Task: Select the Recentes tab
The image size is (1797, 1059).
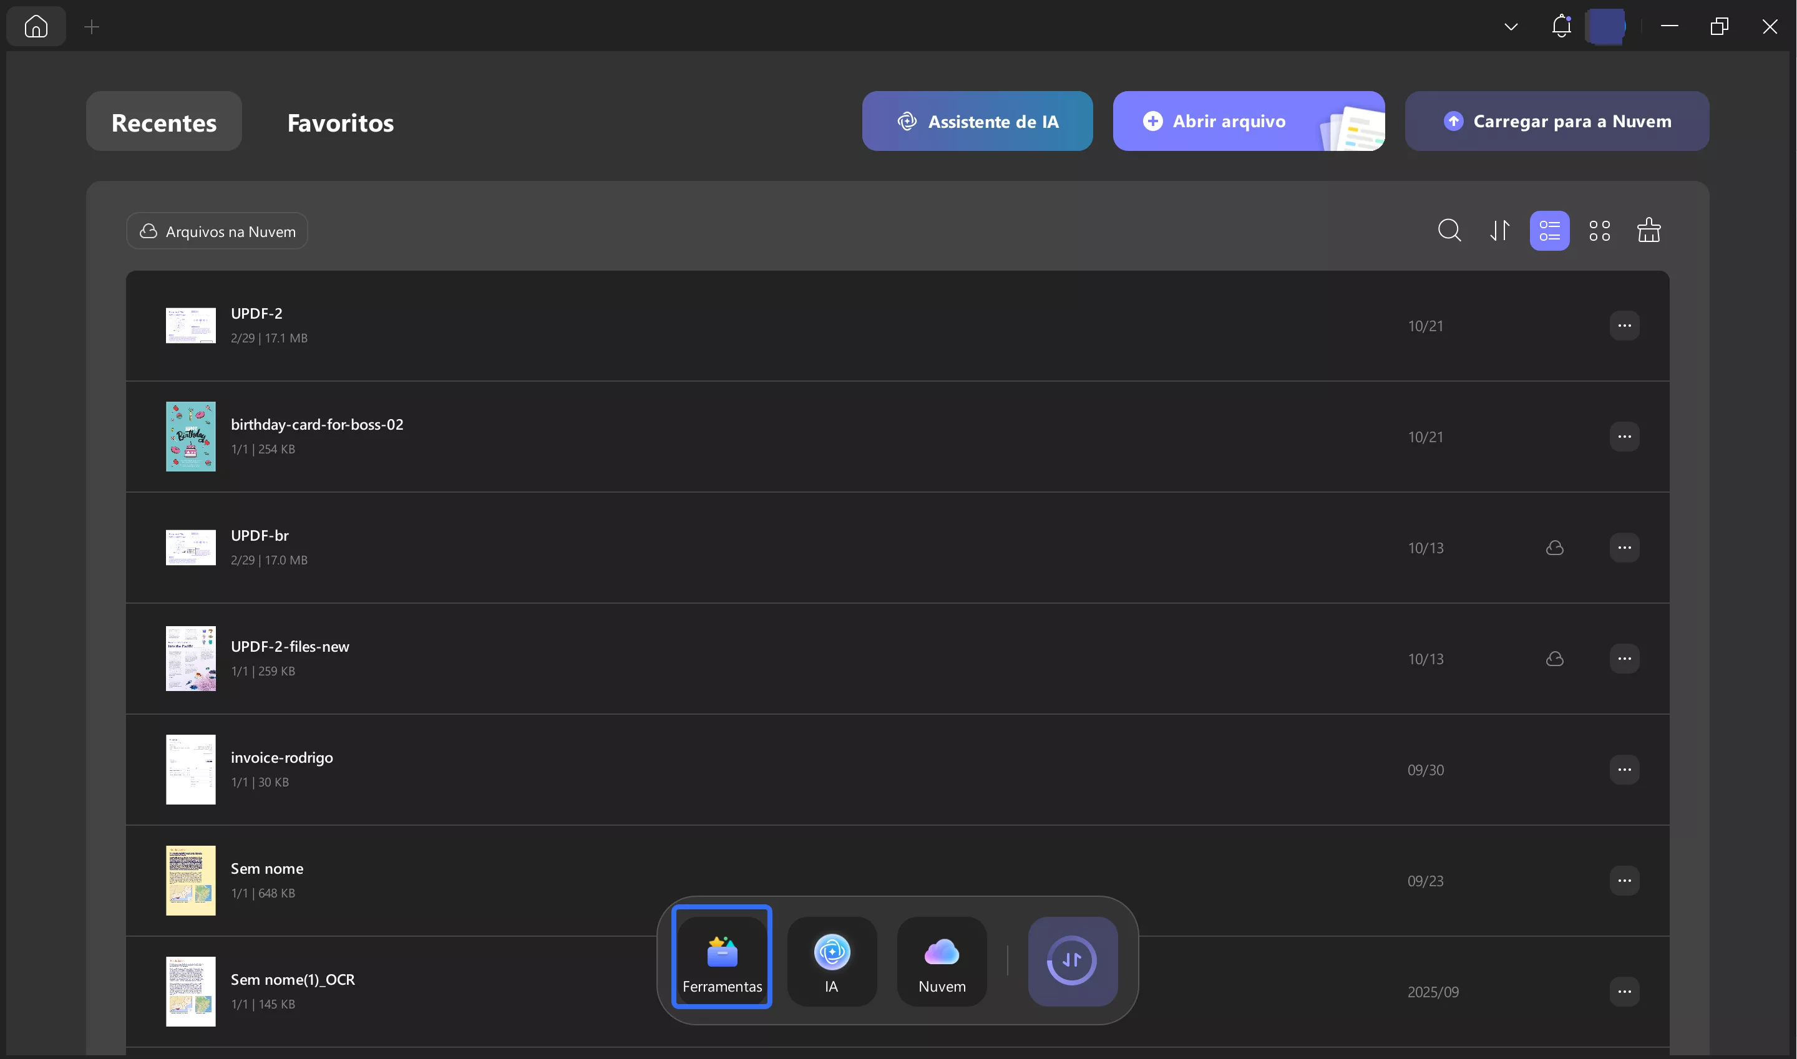Action: click(x=163, y=123)
